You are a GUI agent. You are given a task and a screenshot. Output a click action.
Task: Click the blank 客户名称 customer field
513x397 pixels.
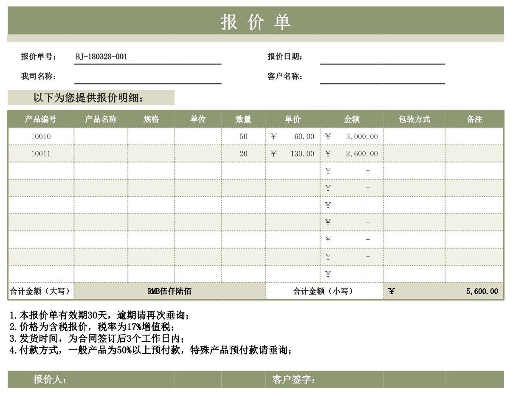point(382,77)
